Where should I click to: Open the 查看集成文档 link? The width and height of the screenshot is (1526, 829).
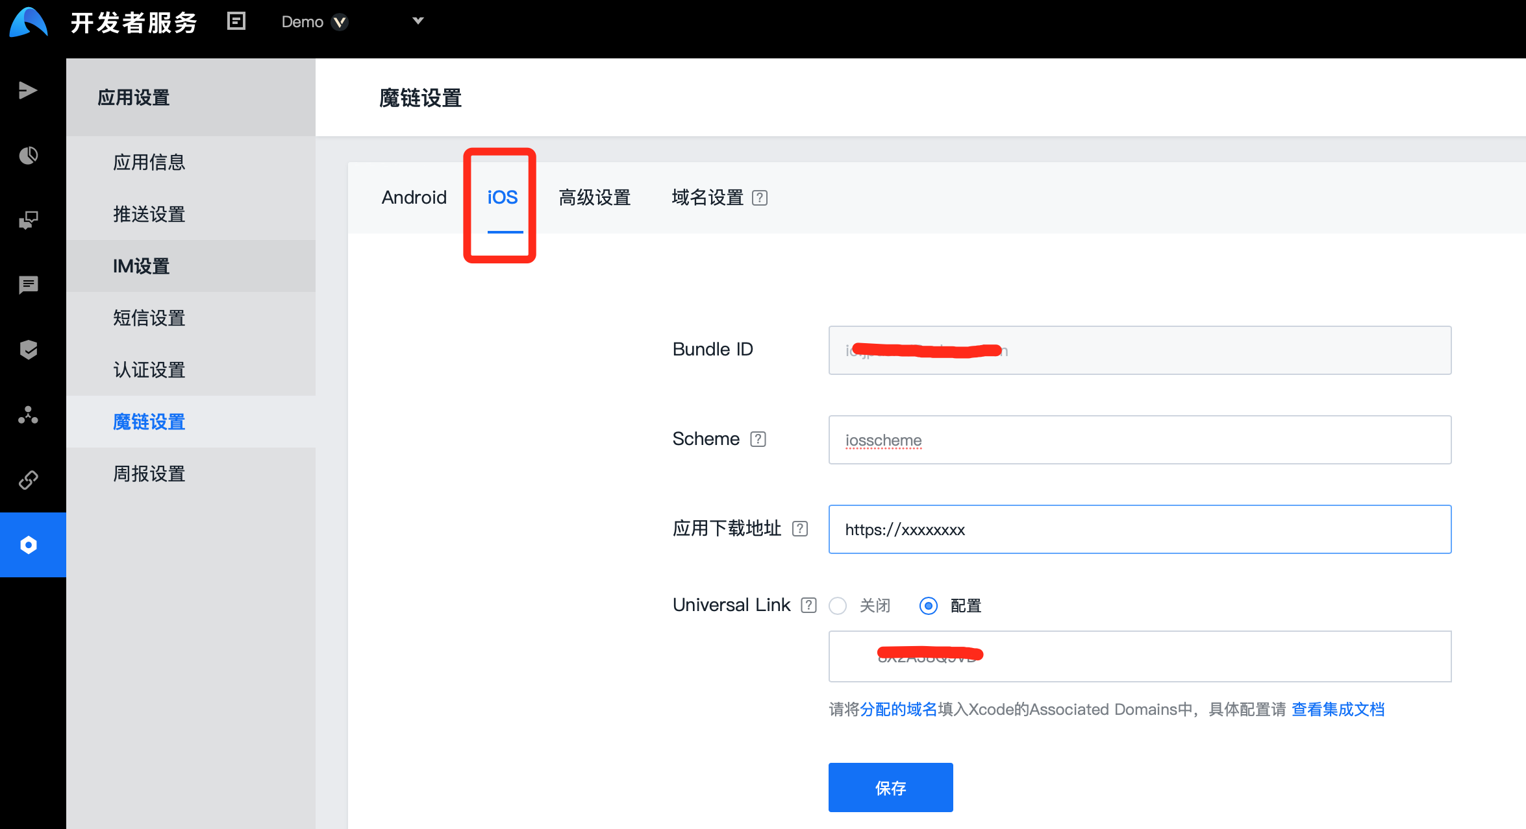click(1338, 709)
